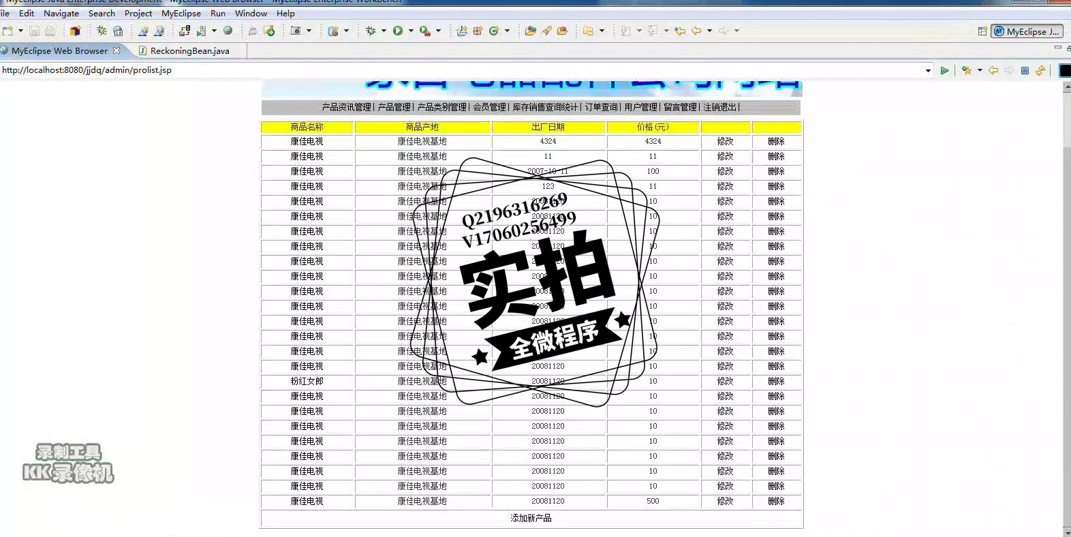Viewport: 1071px width, 537px height.
Task: Click the camera screenshot toolbar icon
Action: [296, 31]
